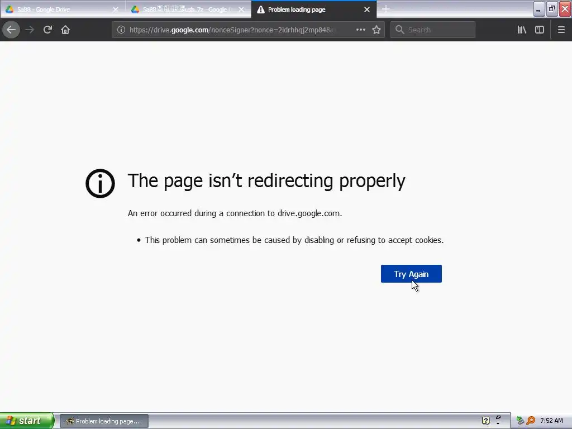Click the forward navigation arrow

coord(30,30)
